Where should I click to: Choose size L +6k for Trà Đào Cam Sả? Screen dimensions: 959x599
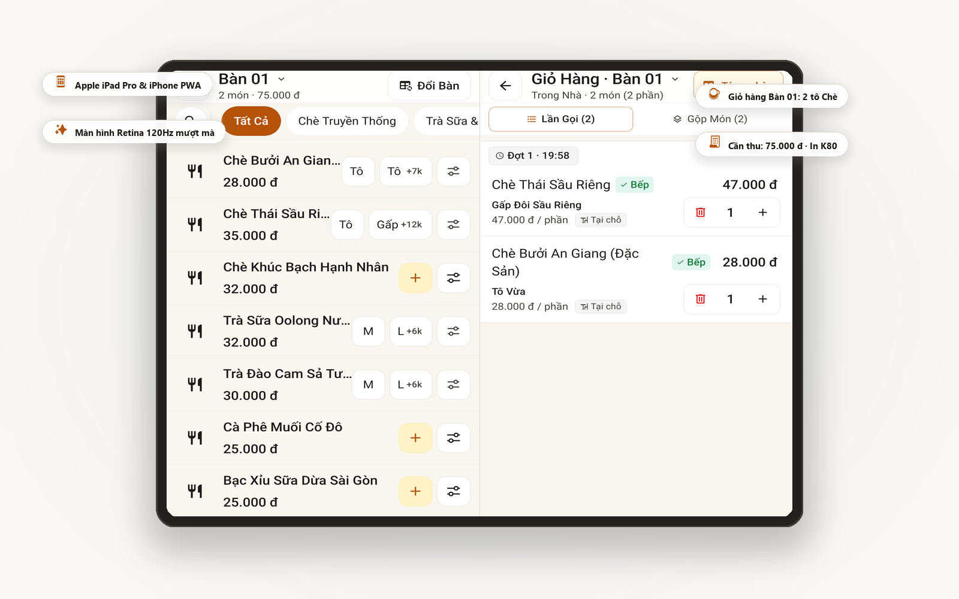[x=411, y=385]
